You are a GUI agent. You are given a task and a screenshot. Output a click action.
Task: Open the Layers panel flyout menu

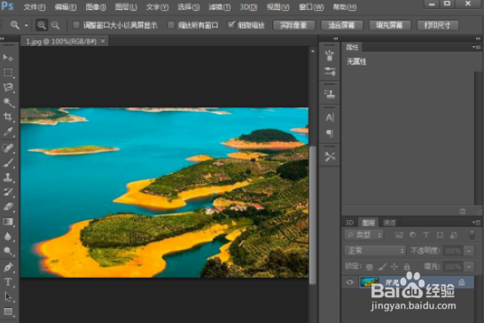click(x=476, y=222)
